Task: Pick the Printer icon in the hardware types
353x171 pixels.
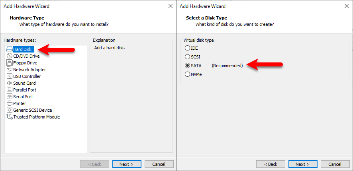Action: pos(10,103)
